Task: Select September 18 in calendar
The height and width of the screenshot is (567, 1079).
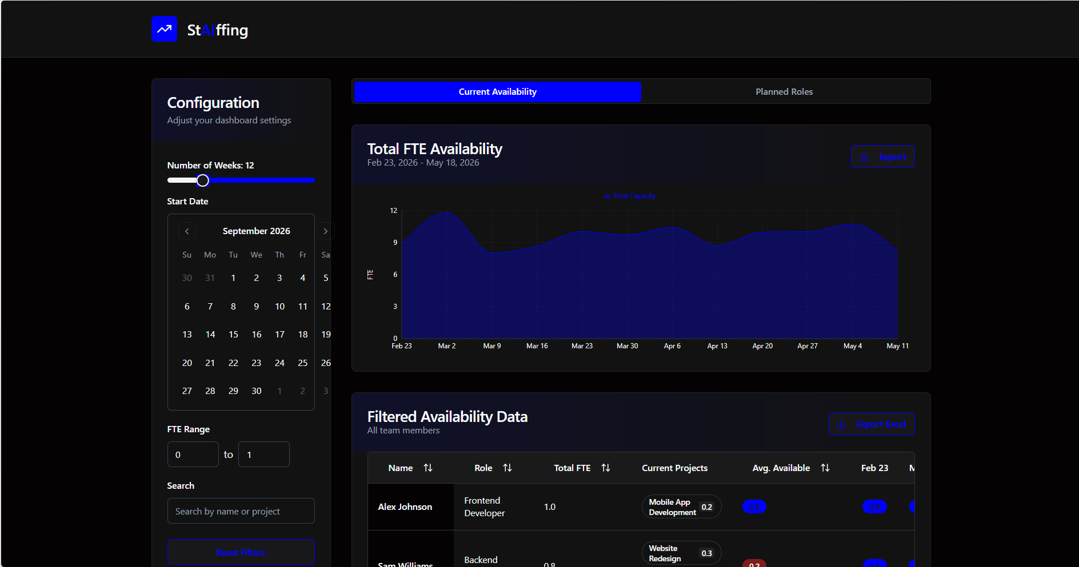Action: click(303, 335)
